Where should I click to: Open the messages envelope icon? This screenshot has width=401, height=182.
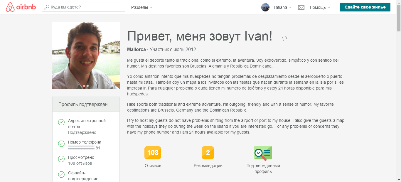click(x=301, y=7)
